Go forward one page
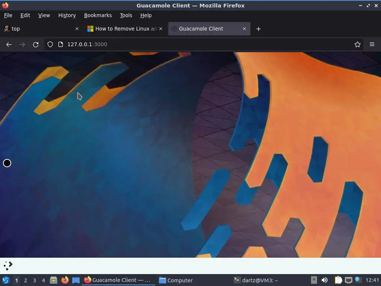 pyautogui.click(x=22, y=45)
